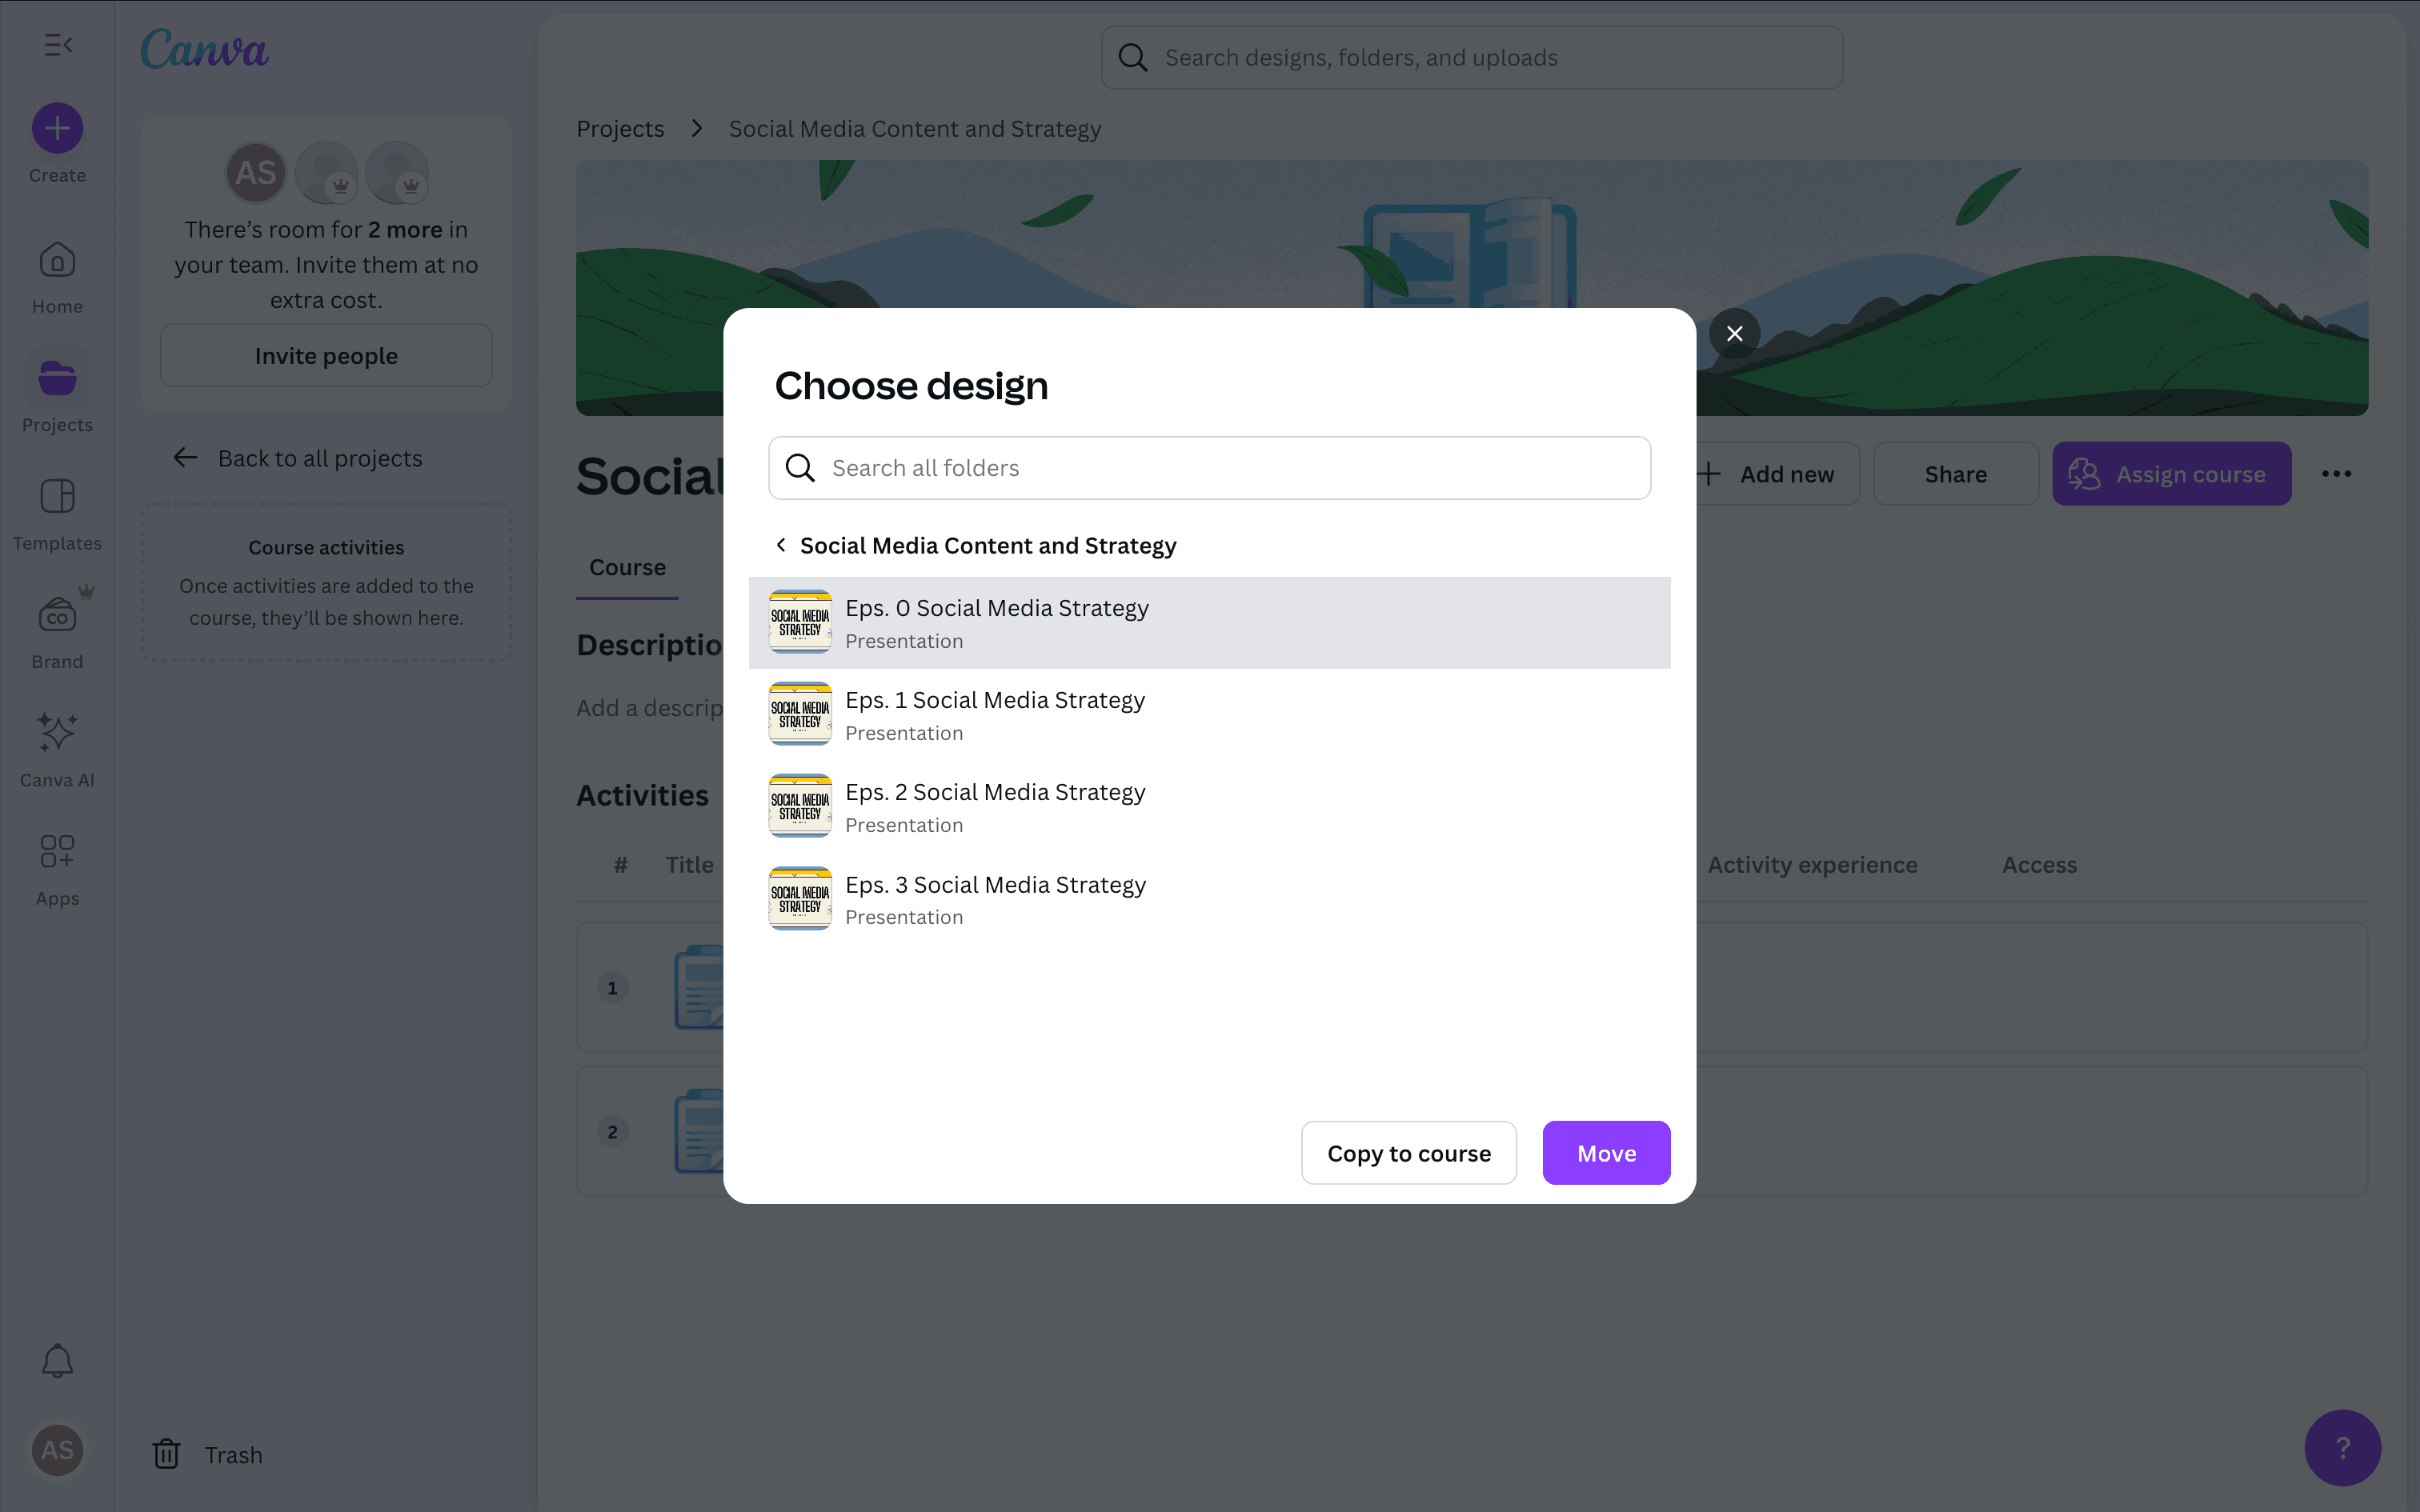The width and height of the screenshot is (2420, 1512).
Task: Click the purple Create plus icon
Action: [x=57, y=128]
